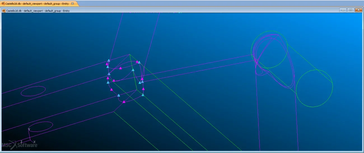This screenshot has height=153, width=364.
Task: Maximize the default_viewport window
Action: point(351,10)
